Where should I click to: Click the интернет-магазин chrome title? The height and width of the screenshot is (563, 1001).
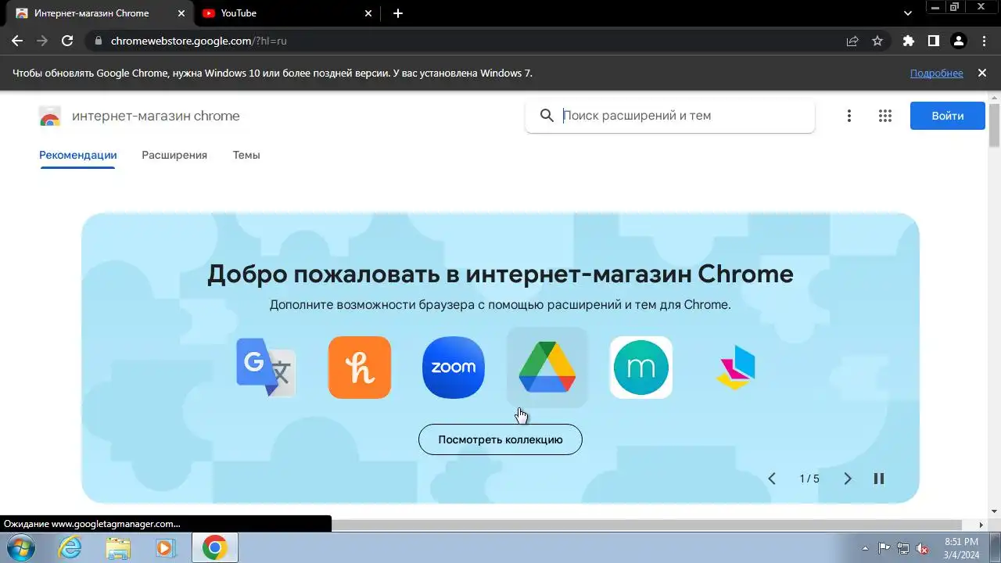coord(156,117)
